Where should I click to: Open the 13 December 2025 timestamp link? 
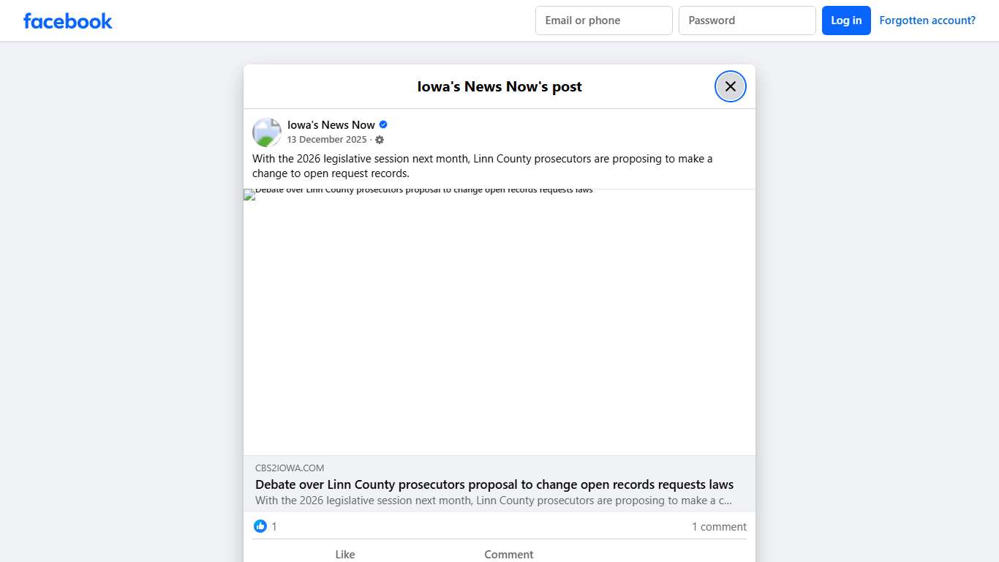tap(327, 140)
